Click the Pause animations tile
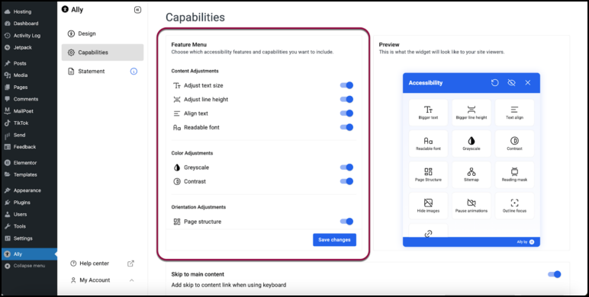 tap(471, 206)
